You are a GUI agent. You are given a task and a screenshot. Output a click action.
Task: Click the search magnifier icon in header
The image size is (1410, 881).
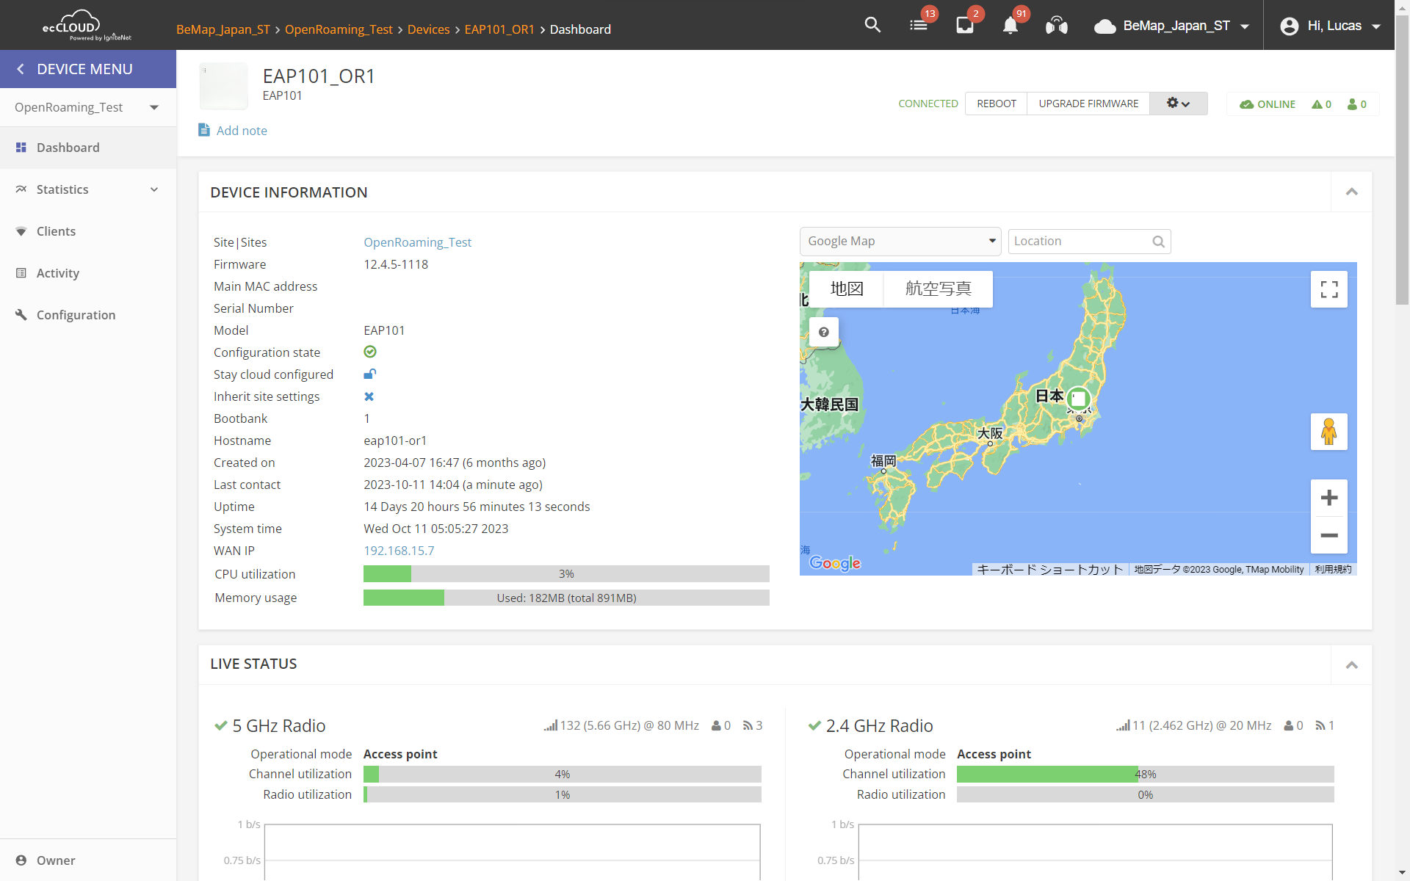(x=872, y=25)
